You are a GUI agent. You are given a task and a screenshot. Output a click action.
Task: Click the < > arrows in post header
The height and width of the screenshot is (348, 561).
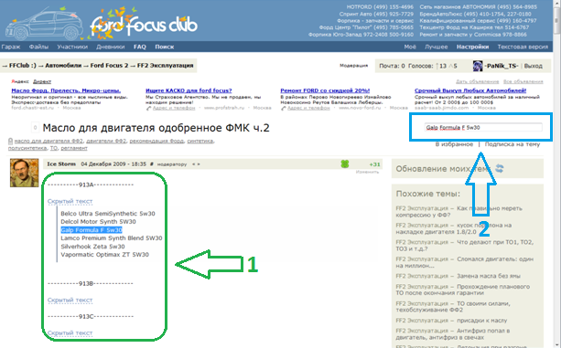(196, 164)
